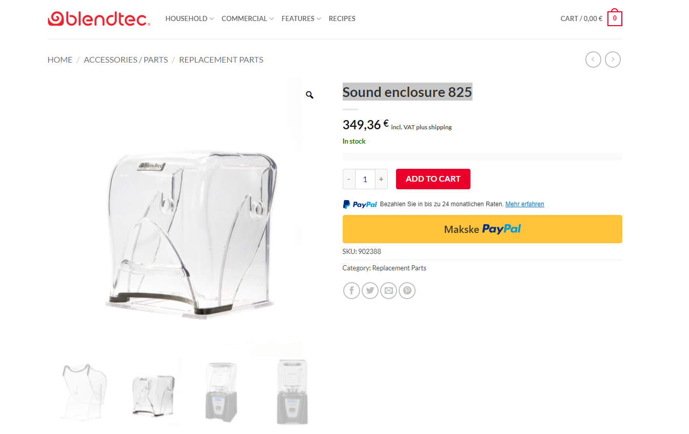Pin product with Pinterest icon
The width and height of the screenshot is (689, 434).
click(x=407, y=291)
